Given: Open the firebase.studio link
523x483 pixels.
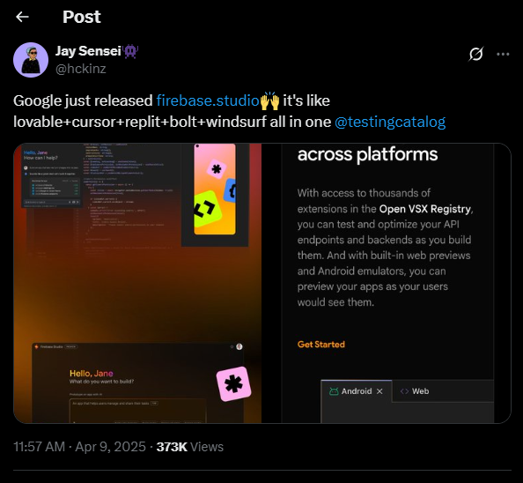Looking at the screenshot, I should point(208,100).
